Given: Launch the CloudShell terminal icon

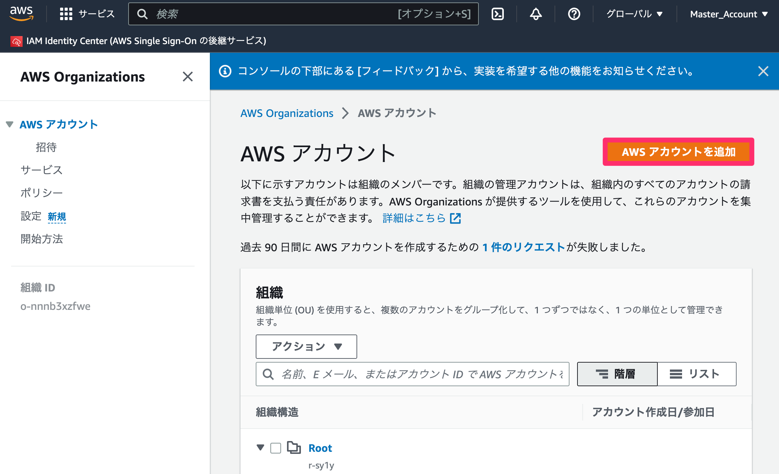Looking at the screenshot, I should 498,14.
